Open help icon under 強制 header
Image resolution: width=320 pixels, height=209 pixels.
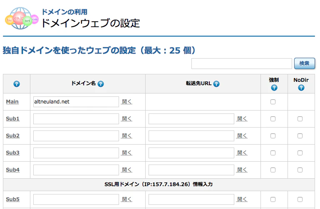(x=274, y=88)
